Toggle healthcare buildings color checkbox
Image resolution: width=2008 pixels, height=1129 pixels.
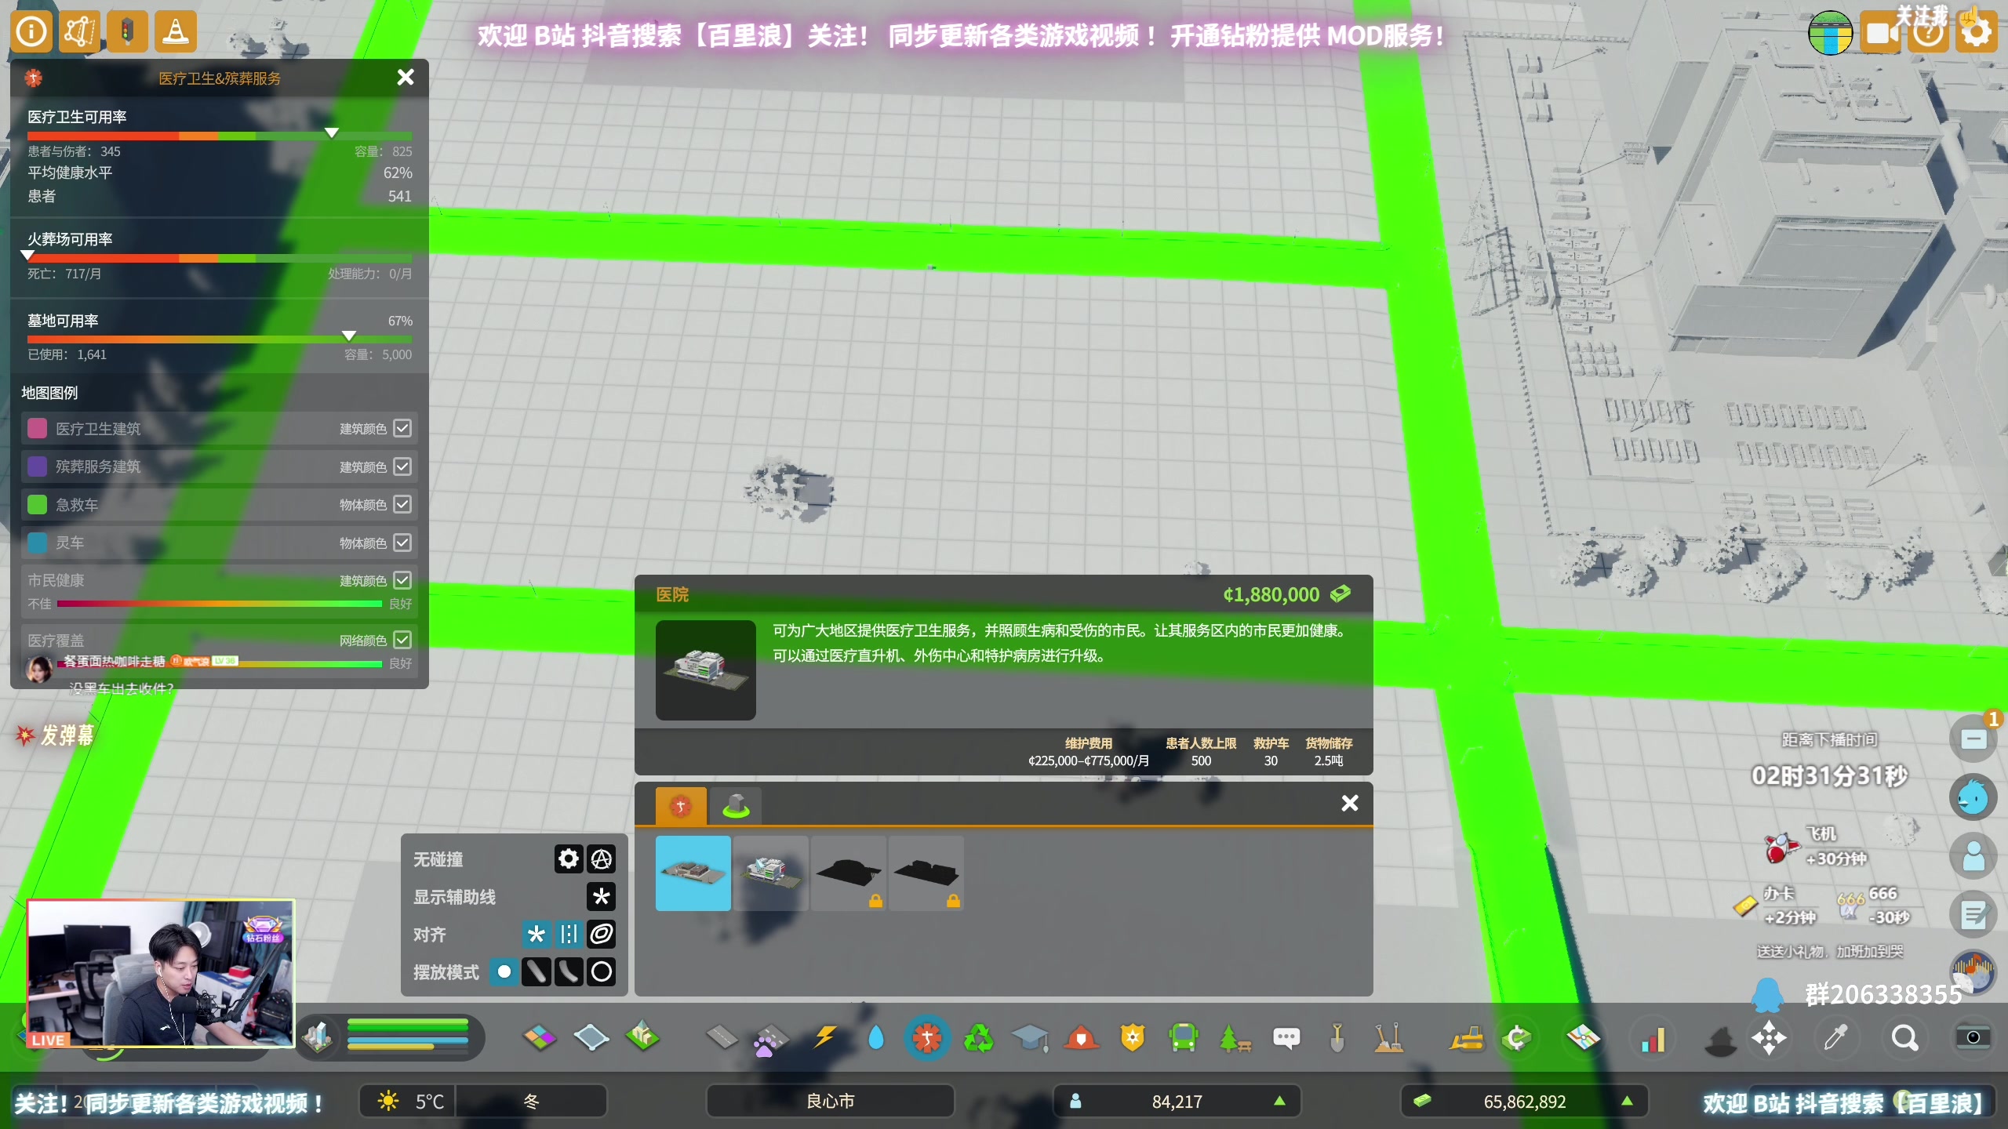tap(402, 428)
